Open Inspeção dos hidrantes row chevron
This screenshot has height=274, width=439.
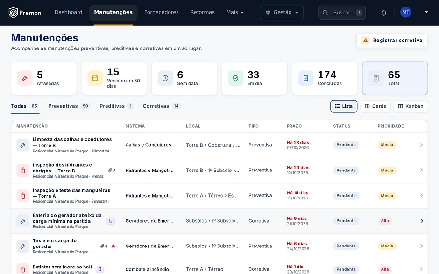pos(421,170)
